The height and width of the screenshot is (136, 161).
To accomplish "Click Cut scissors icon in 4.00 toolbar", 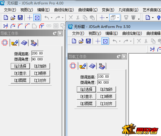I will (78, 18).
